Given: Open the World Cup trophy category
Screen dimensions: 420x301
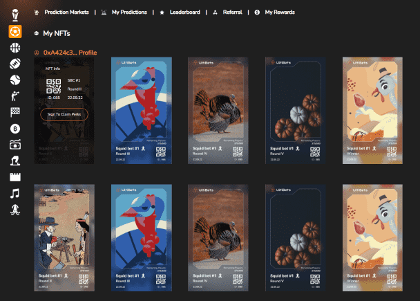Looking at the screenshot, I should pyautogui.click(x=15, y=15).
